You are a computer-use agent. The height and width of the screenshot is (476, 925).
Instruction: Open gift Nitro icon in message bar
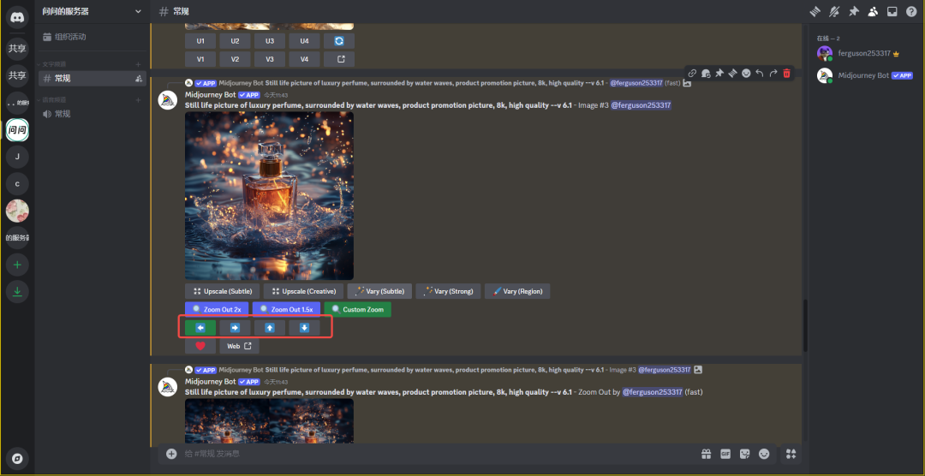[706, 454]
